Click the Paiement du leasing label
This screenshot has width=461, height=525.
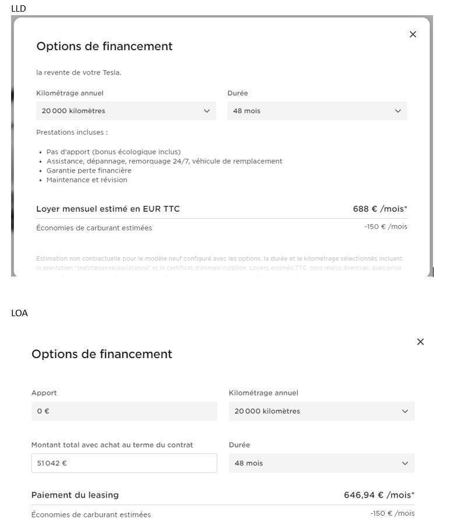coord(75,495)
